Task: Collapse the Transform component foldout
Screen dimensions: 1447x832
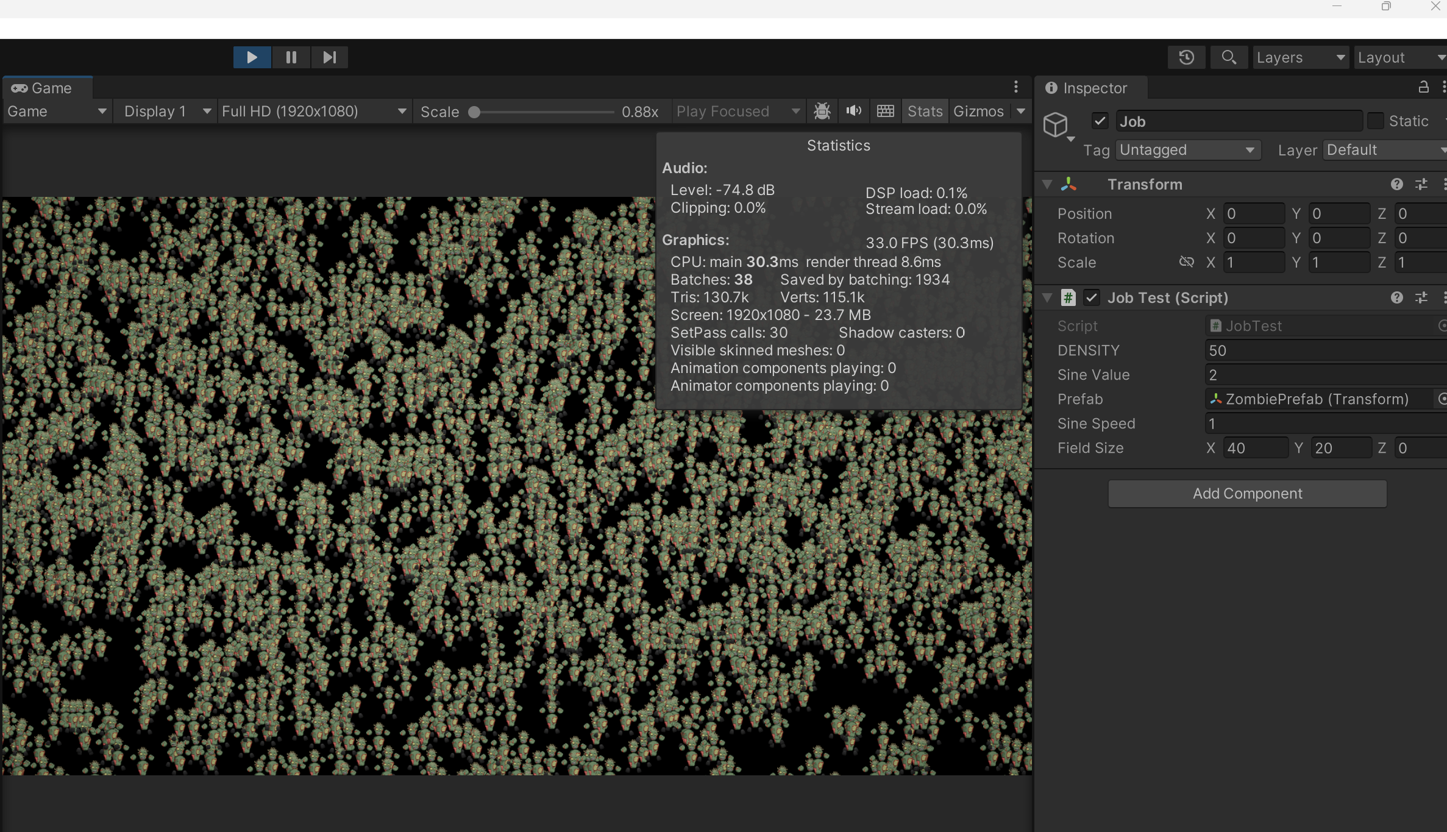Action: (x=1048, y=184)
